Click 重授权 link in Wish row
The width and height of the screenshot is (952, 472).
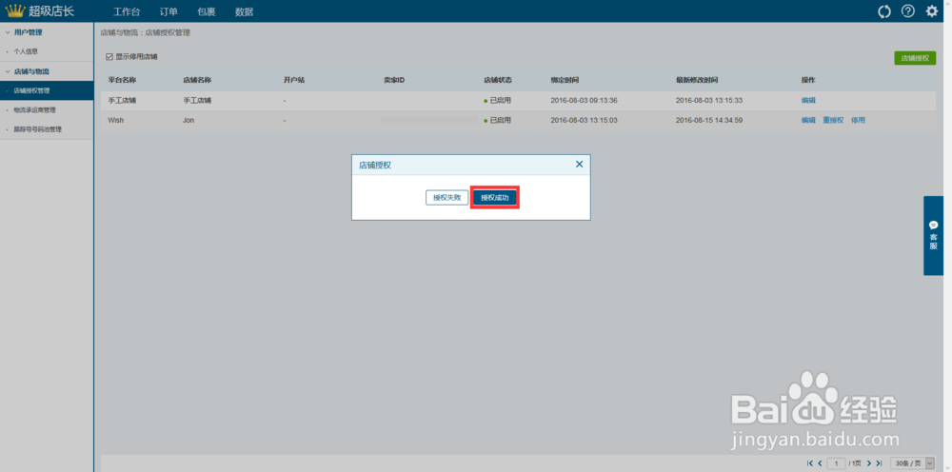coord(833,120)
